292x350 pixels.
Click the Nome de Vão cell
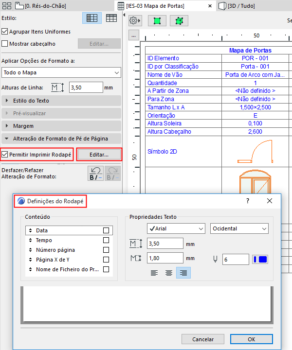(x=183, y=75)
